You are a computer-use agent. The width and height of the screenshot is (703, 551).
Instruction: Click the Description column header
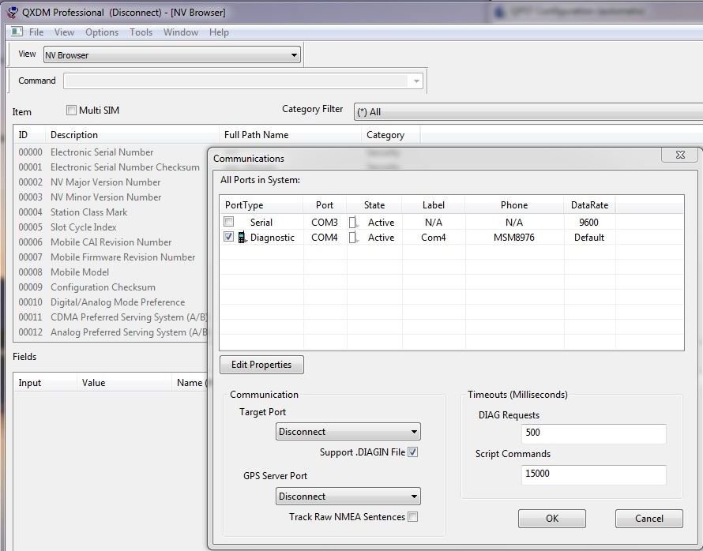pyautogui.click(x=132, y=135)
